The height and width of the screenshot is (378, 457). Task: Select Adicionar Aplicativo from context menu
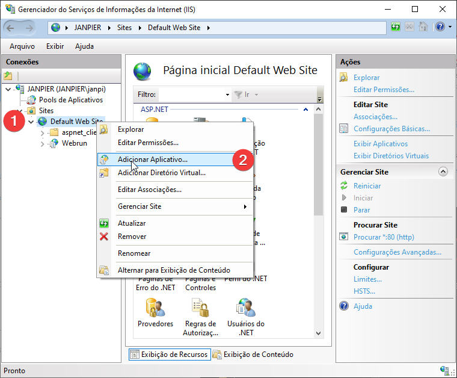point(153,160)
